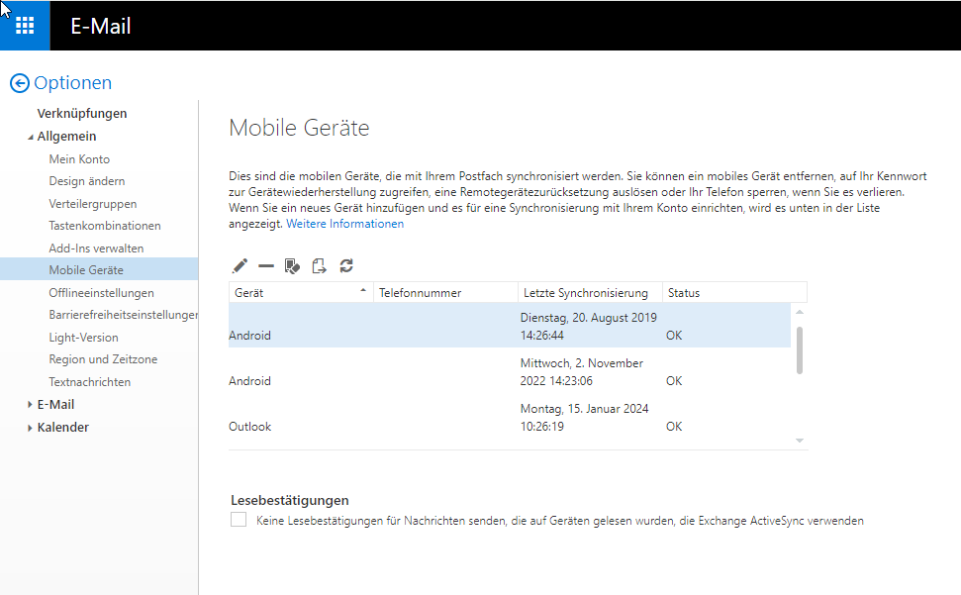Screen dimensions: 961x595
Task: Refresh the mobile device list
Action: [346, 266]
